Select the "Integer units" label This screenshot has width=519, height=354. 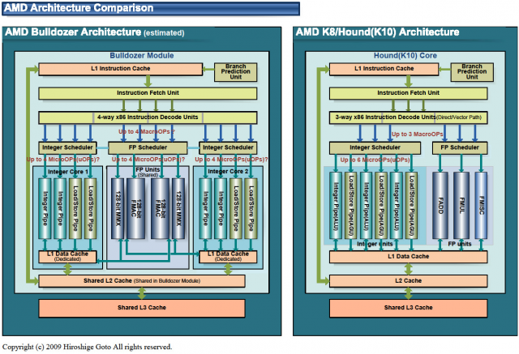375,244
